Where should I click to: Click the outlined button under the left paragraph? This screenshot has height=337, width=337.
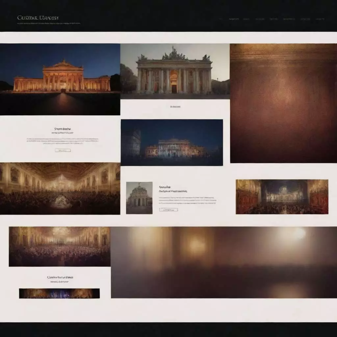pos(63,150)
